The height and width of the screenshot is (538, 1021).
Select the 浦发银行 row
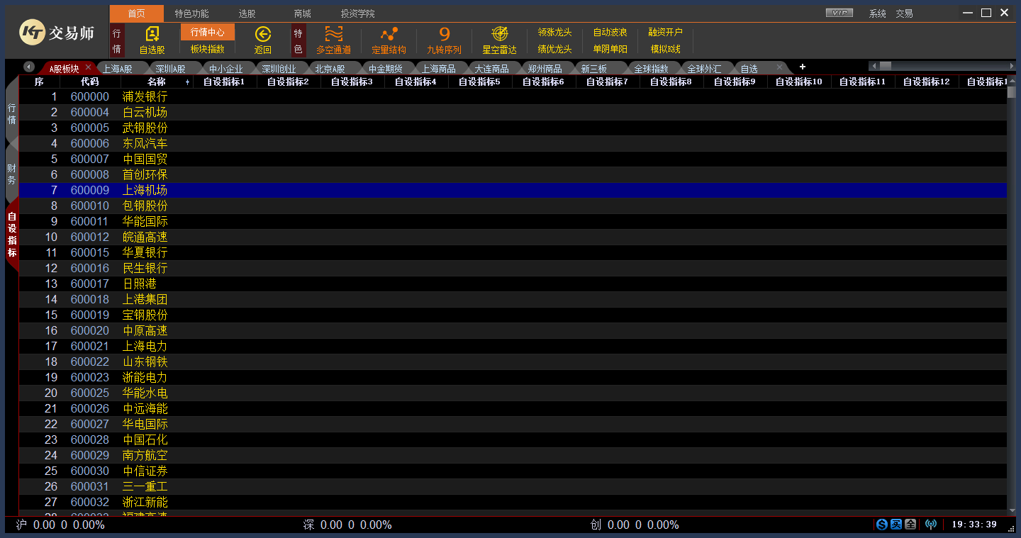pos(513,97)
